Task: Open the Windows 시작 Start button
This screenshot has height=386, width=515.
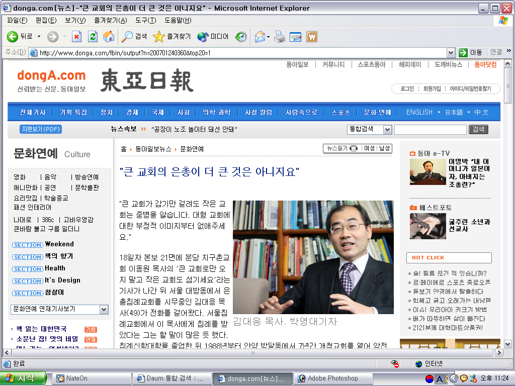Action: point(23,378)
